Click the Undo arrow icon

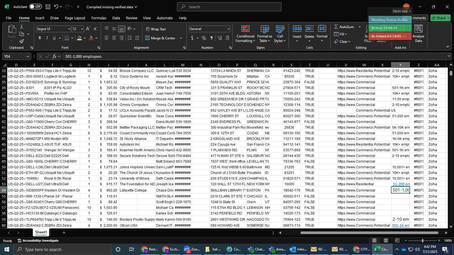(x=56, y=7)
